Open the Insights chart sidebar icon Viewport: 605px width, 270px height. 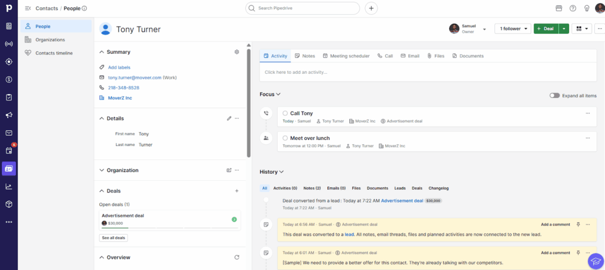click(x=9, y=186)
